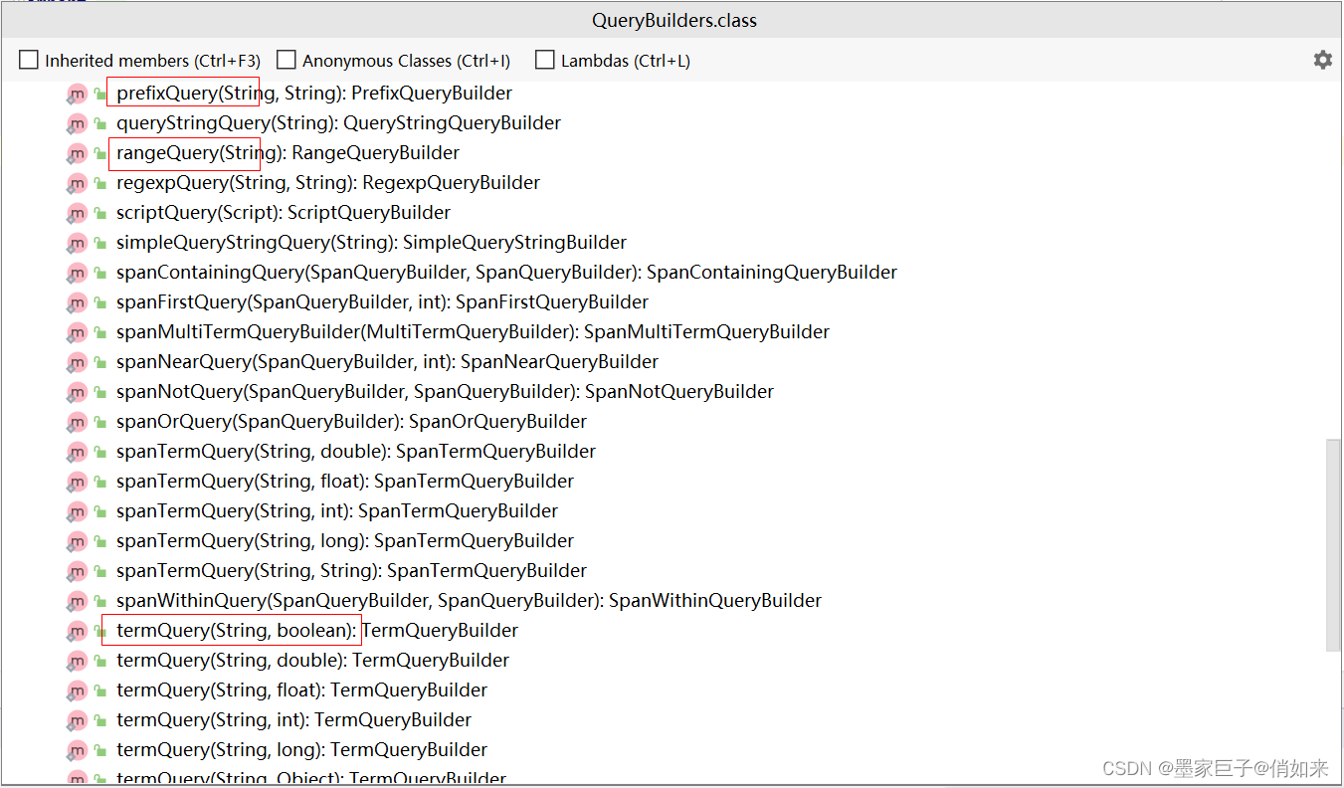Viewport: 1344px width, 788px height.
Task: Click method icon beside spanTermQuery(String, String)
Action: click(78, 572)
